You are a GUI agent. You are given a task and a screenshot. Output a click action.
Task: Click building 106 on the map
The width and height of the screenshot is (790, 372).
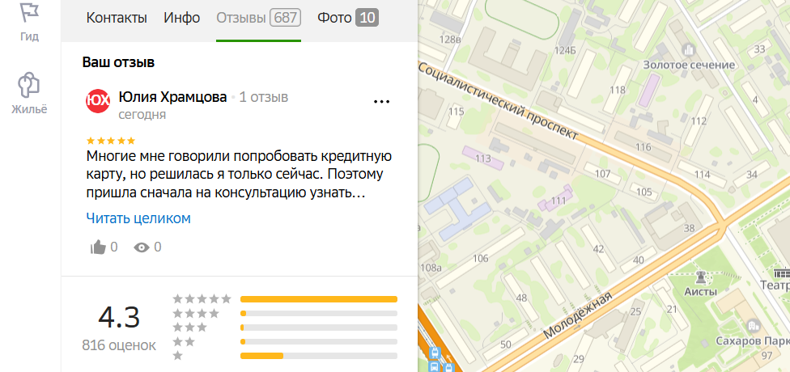point(481,259)
